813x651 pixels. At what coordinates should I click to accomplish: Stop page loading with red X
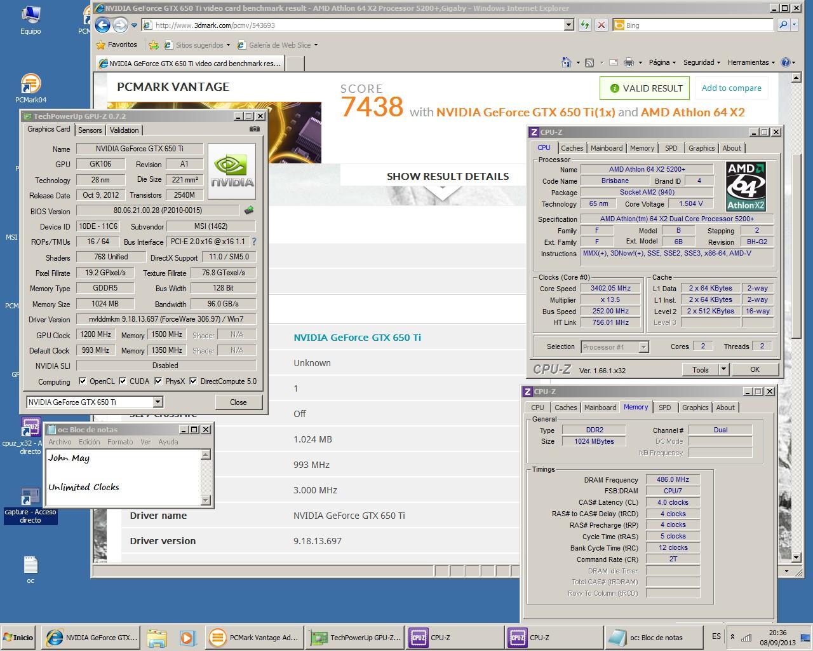[601, 25]
